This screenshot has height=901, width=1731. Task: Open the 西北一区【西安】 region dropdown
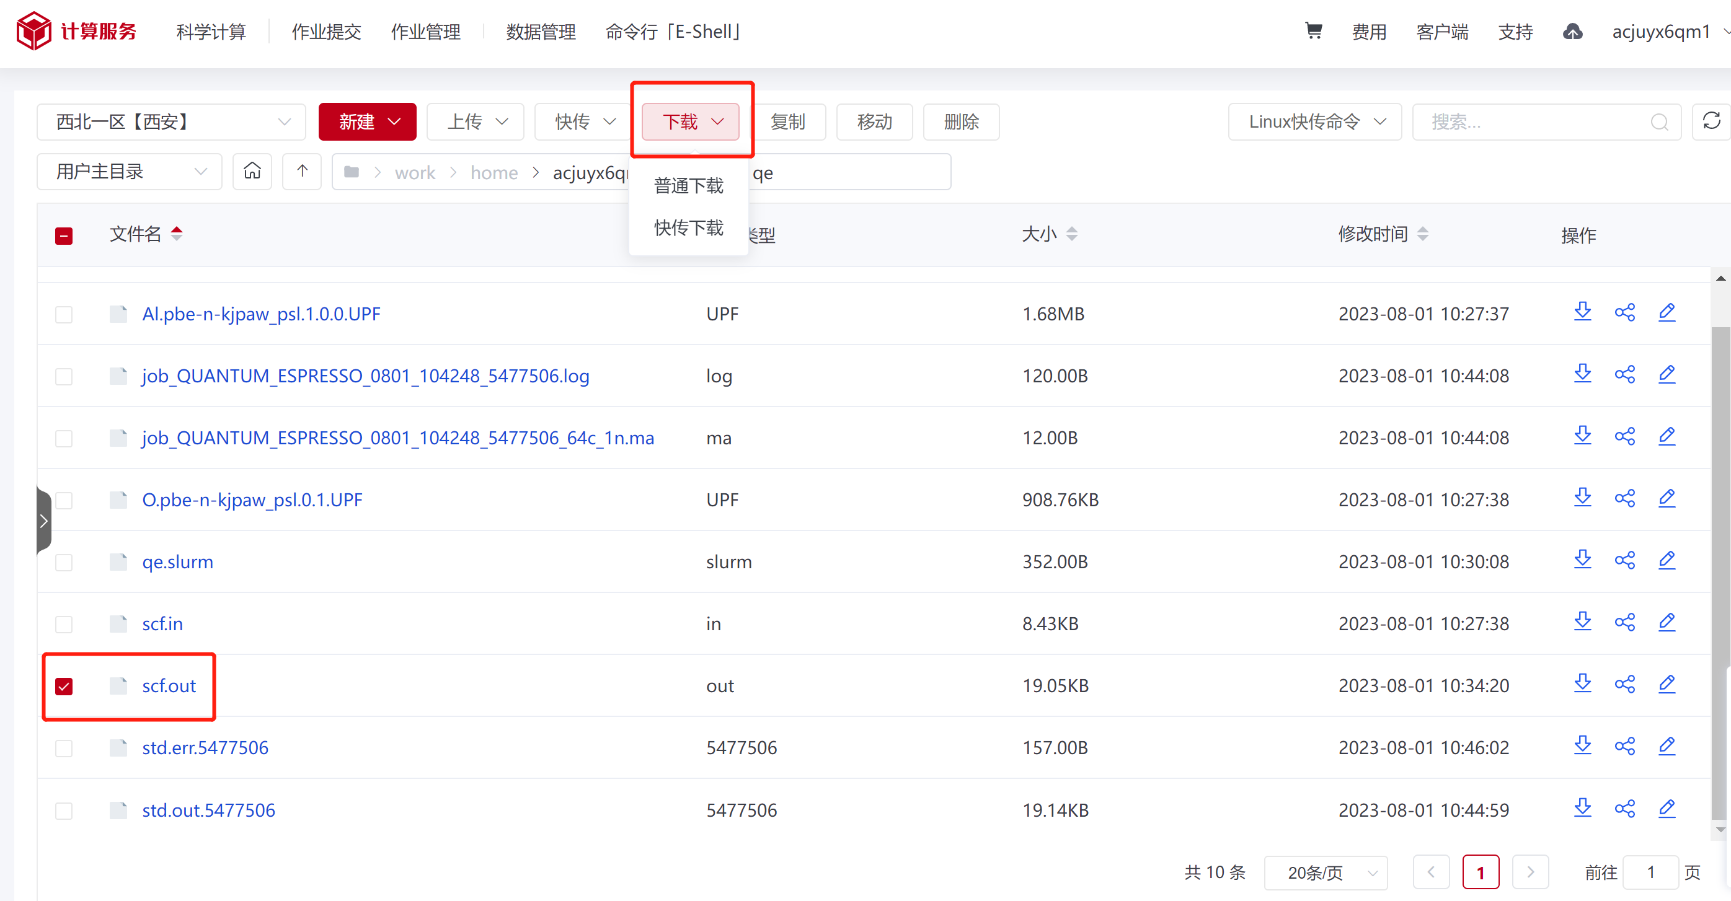[171, 121]
